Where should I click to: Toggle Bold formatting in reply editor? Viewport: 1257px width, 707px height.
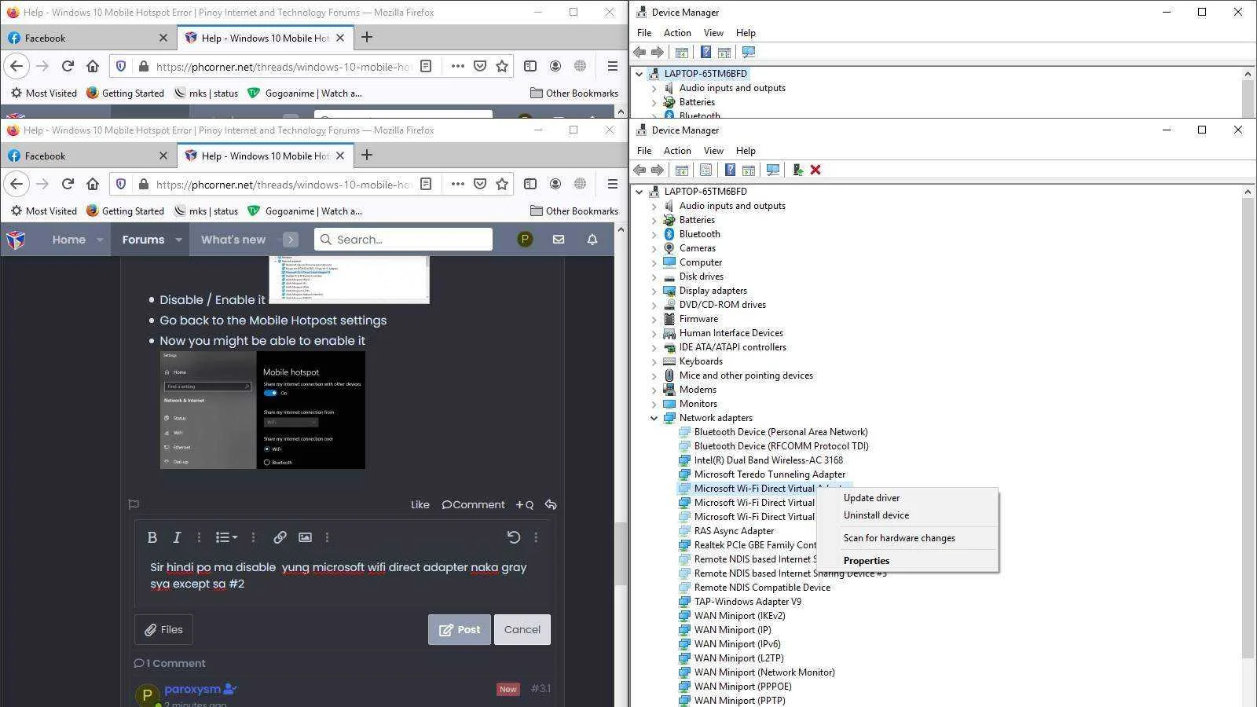click(152, 537)
